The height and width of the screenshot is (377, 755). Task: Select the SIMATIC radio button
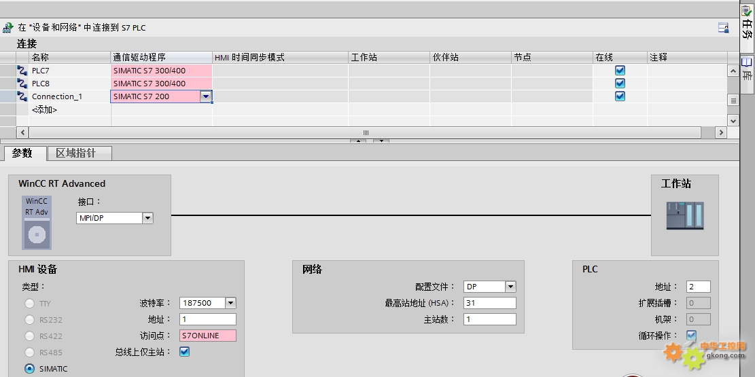tap(30, 369)
